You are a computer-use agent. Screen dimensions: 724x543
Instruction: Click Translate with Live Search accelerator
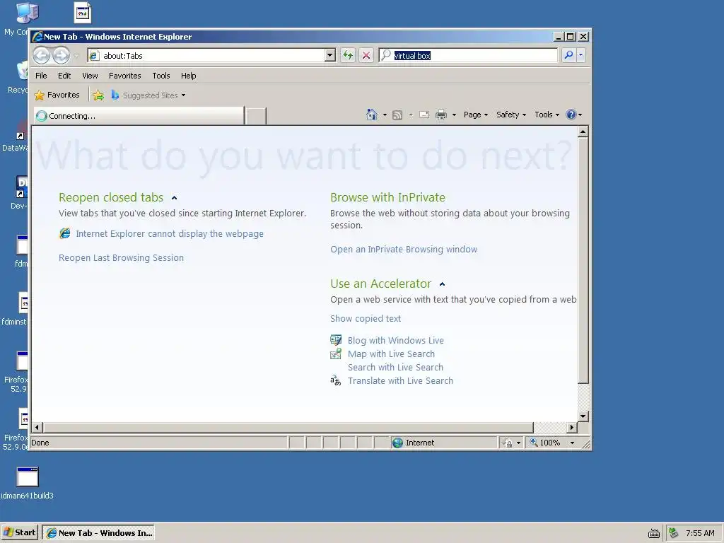coord(400,380)
